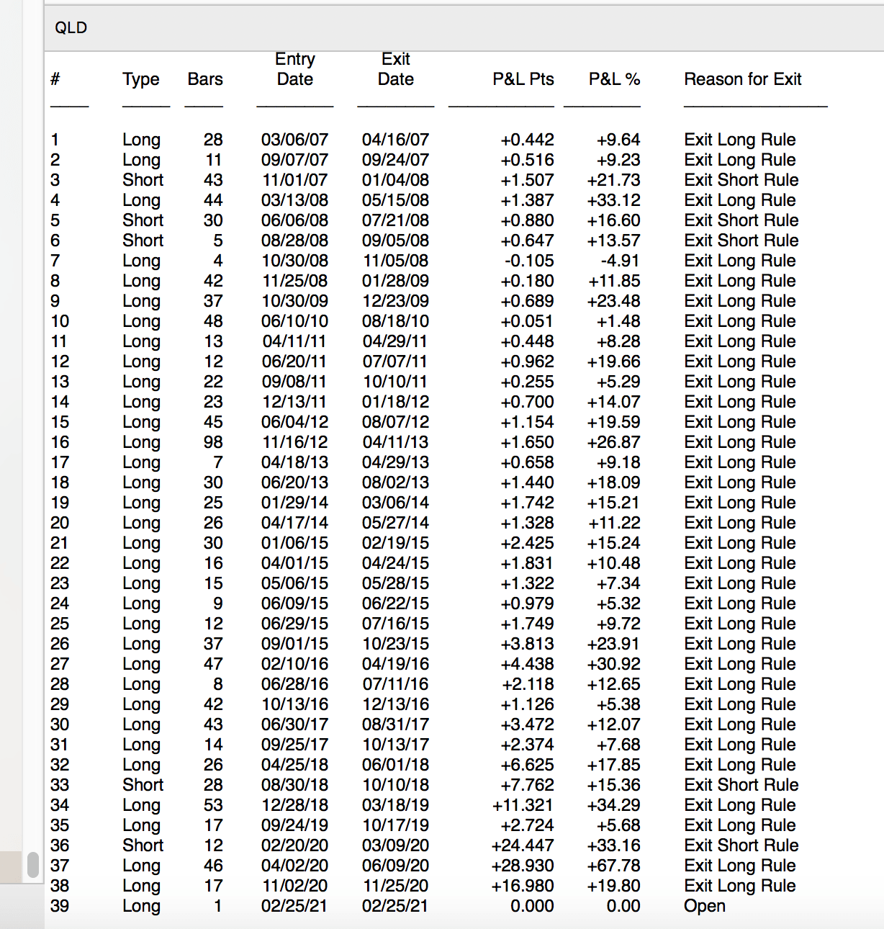Click P&L points +1.507
Screen dimensions: 884x929
(527, 180)
